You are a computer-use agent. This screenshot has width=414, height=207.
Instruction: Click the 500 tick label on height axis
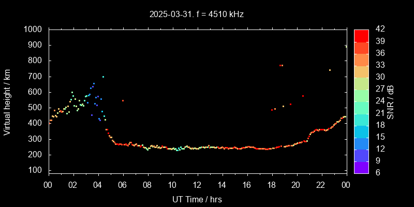click(x=36, y=108)
